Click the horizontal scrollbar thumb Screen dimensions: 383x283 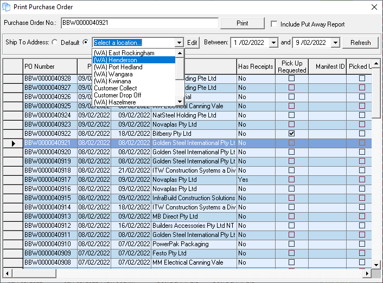point(34,273)
